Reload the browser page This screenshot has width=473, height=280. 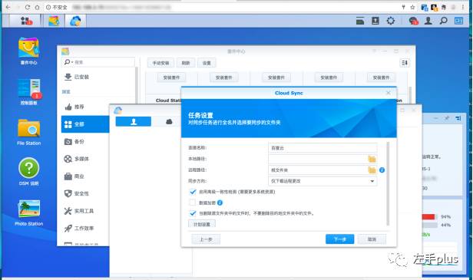point(28,7)
